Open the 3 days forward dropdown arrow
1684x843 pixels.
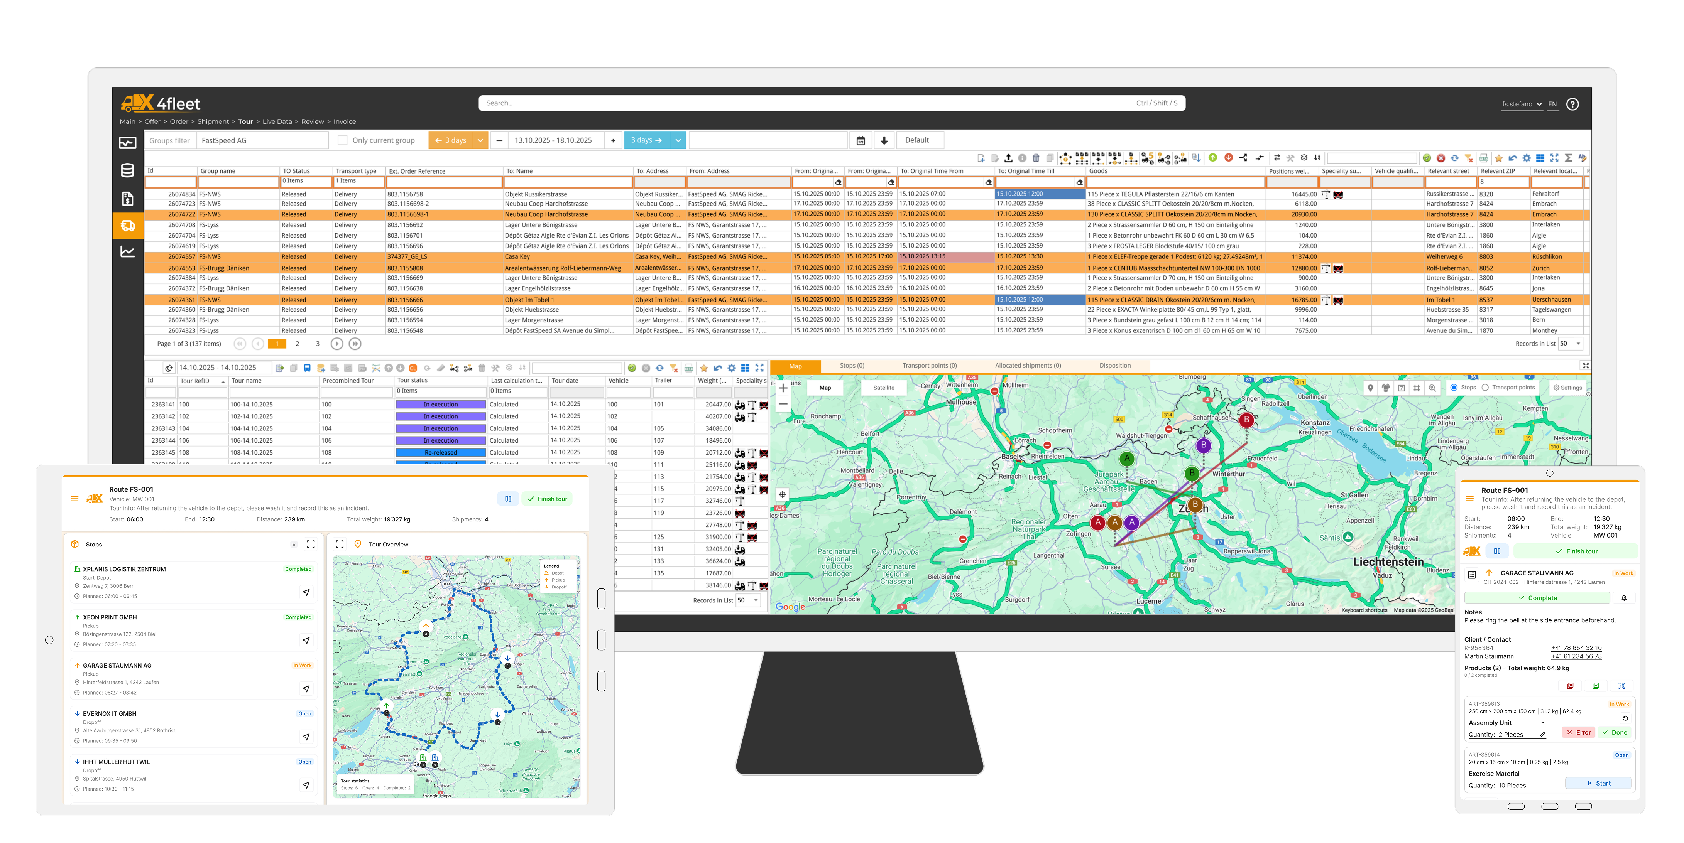click(678, 140)
